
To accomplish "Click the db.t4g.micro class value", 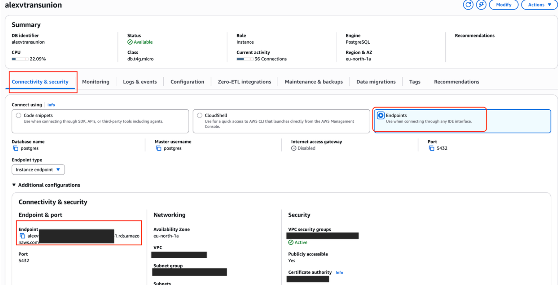I will [140, 59].
